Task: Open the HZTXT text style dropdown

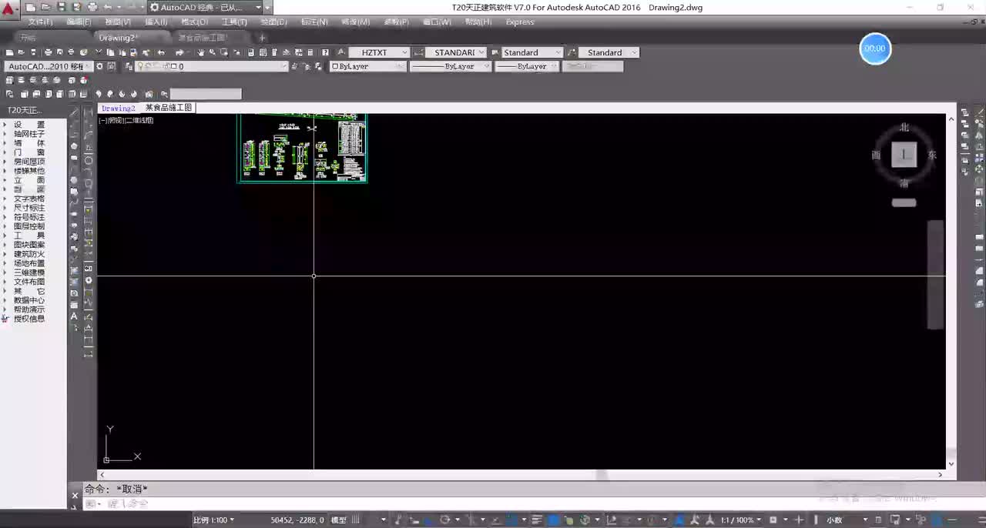Action: [380, 52]
